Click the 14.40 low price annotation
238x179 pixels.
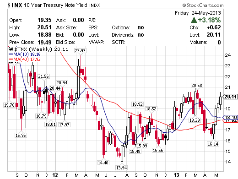coord(103,163)
